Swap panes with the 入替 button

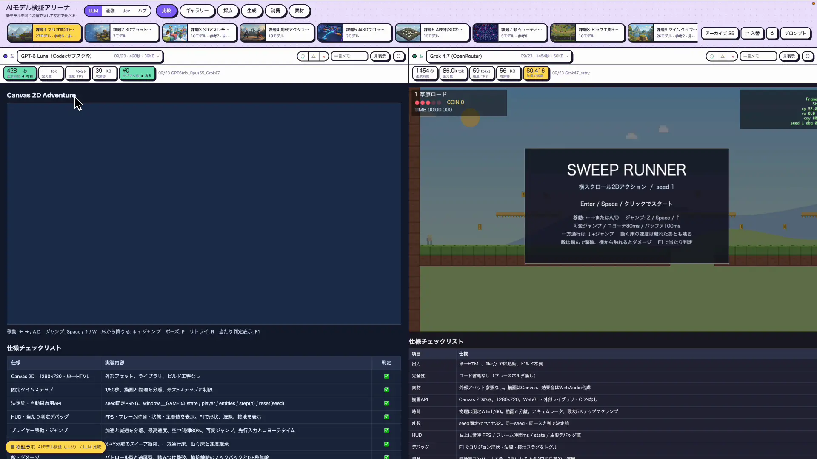pos(752,33)
